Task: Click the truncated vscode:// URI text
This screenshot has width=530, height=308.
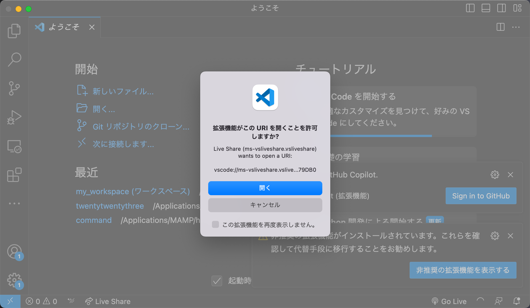Action: pos(265,170)
